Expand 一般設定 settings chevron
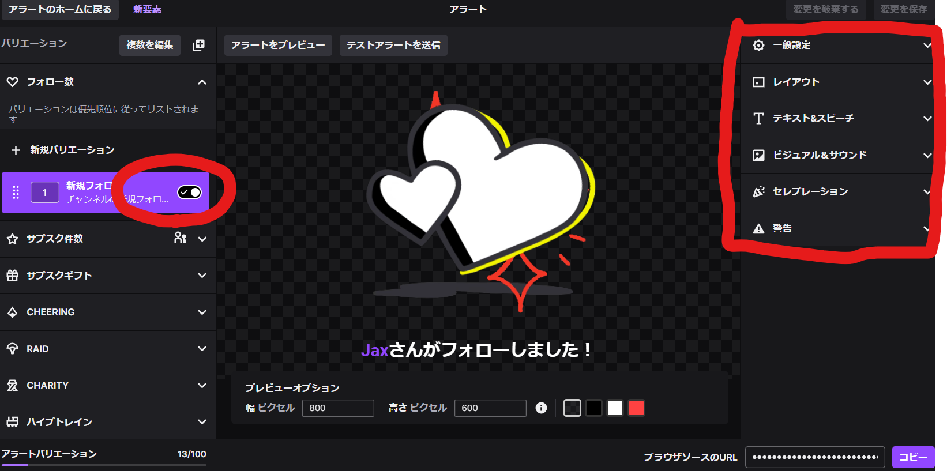947x471 pixels. [927, 45]
